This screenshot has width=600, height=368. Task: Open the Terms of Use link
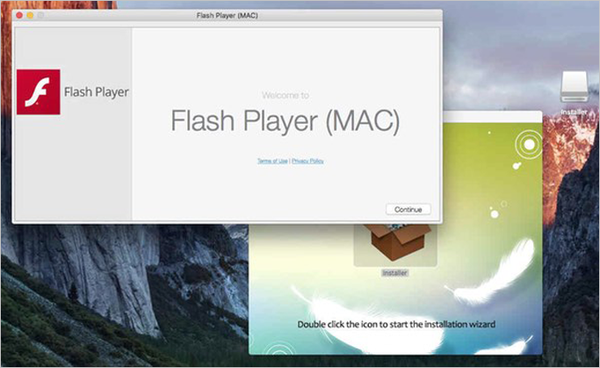pos(272,161)
